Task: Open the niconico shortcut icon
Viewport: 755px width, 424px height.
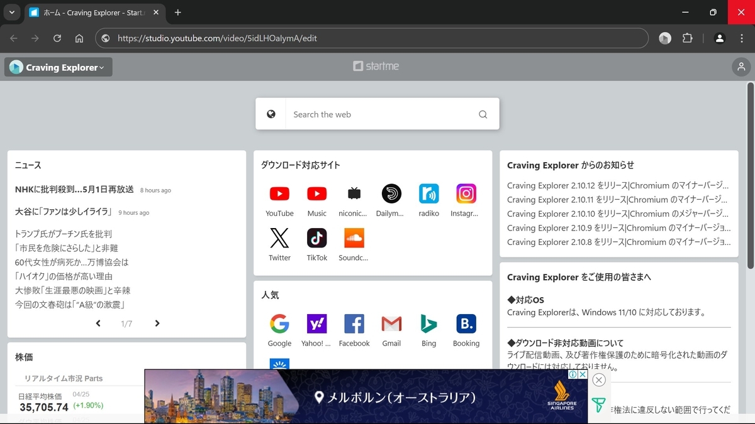Action: (x=354, y=193)
